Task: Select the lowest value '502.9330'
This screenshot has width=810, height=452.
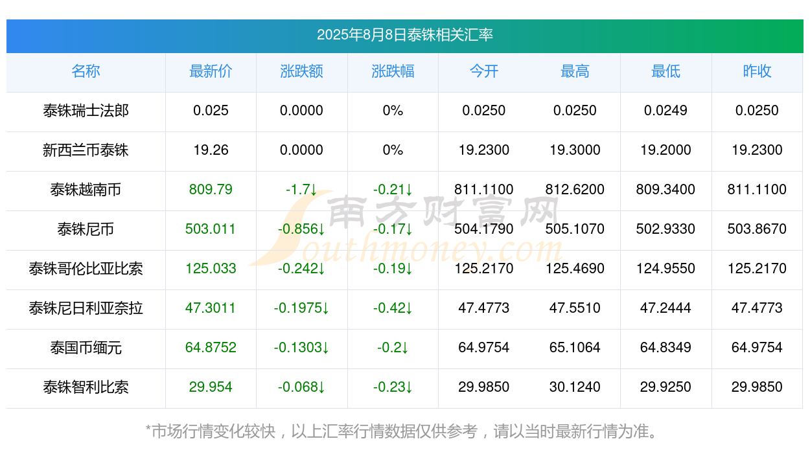Action: (666, 229)
